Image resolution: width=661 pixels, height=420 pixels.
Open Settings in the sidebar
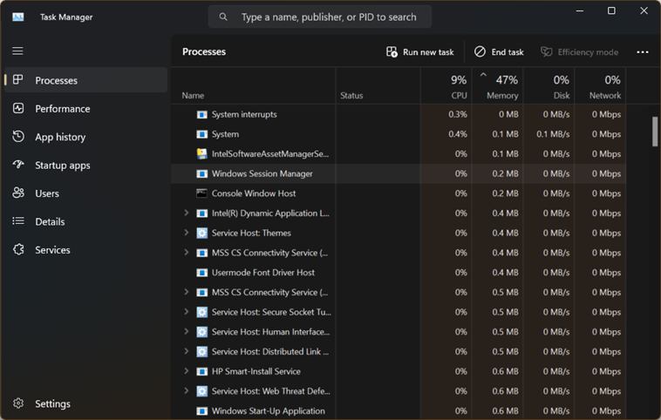pyautogui.click(x=86, y=403)
